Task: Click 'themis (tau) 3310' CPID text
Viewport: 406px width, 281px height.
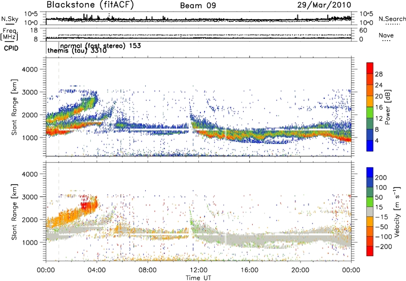Action: click(x=77, y=51)
